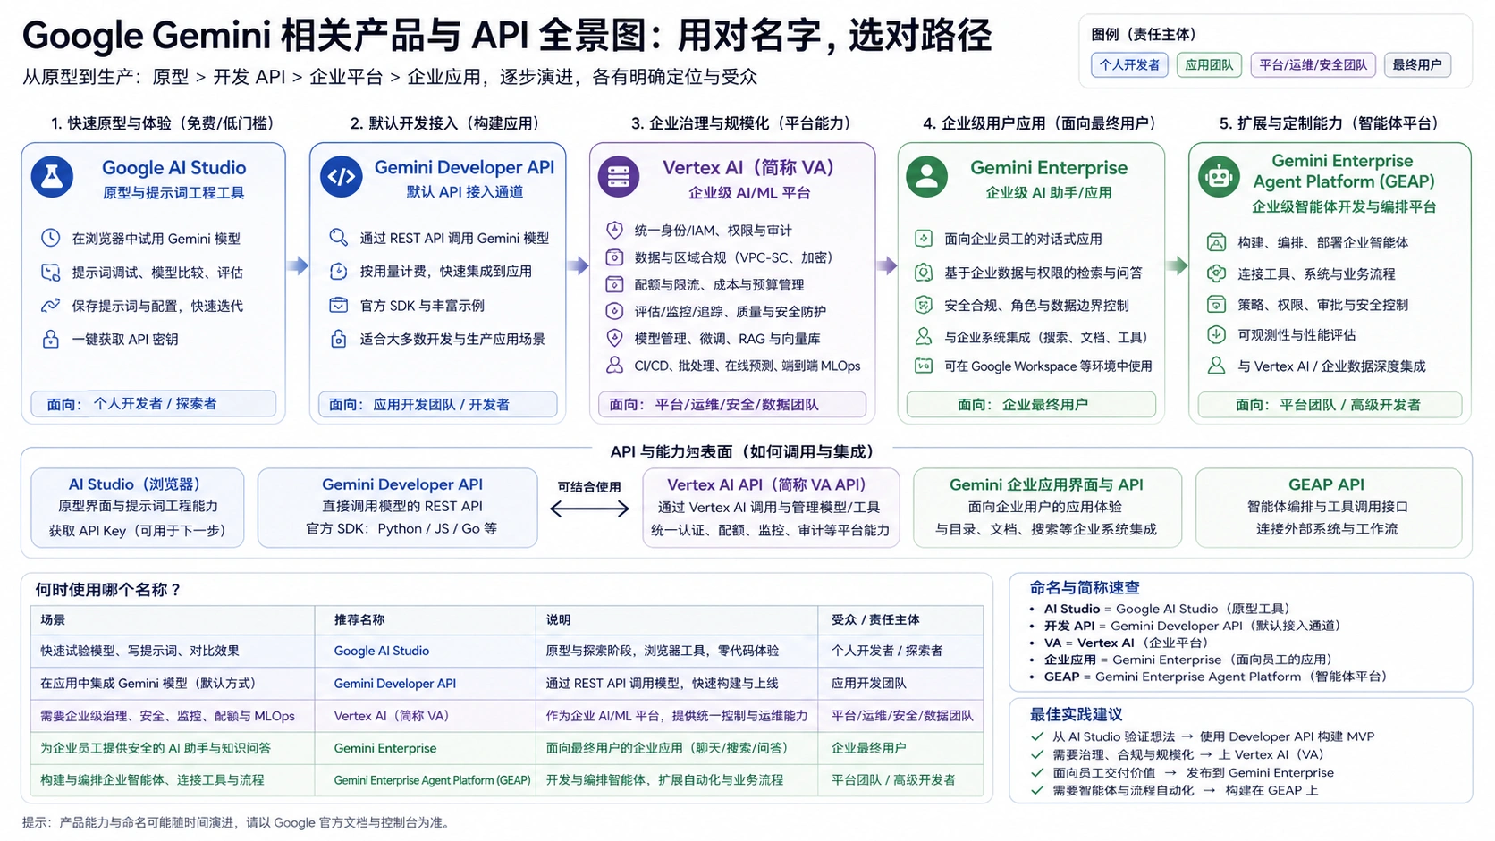Click the checkmark beside 面向员工交付价值

[1037, 772]
